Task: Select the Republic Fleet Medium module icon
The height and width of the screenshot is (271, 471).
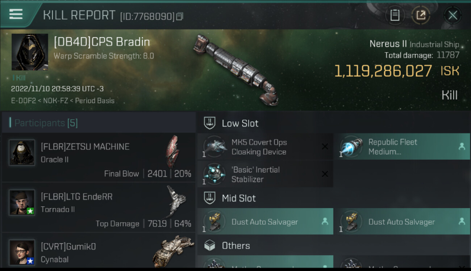Action: click(x=352, y=147)
